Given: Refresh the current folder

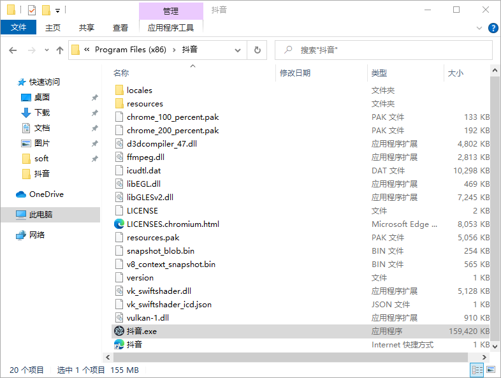Looking at the screenshot, I should tap(258, 50).
